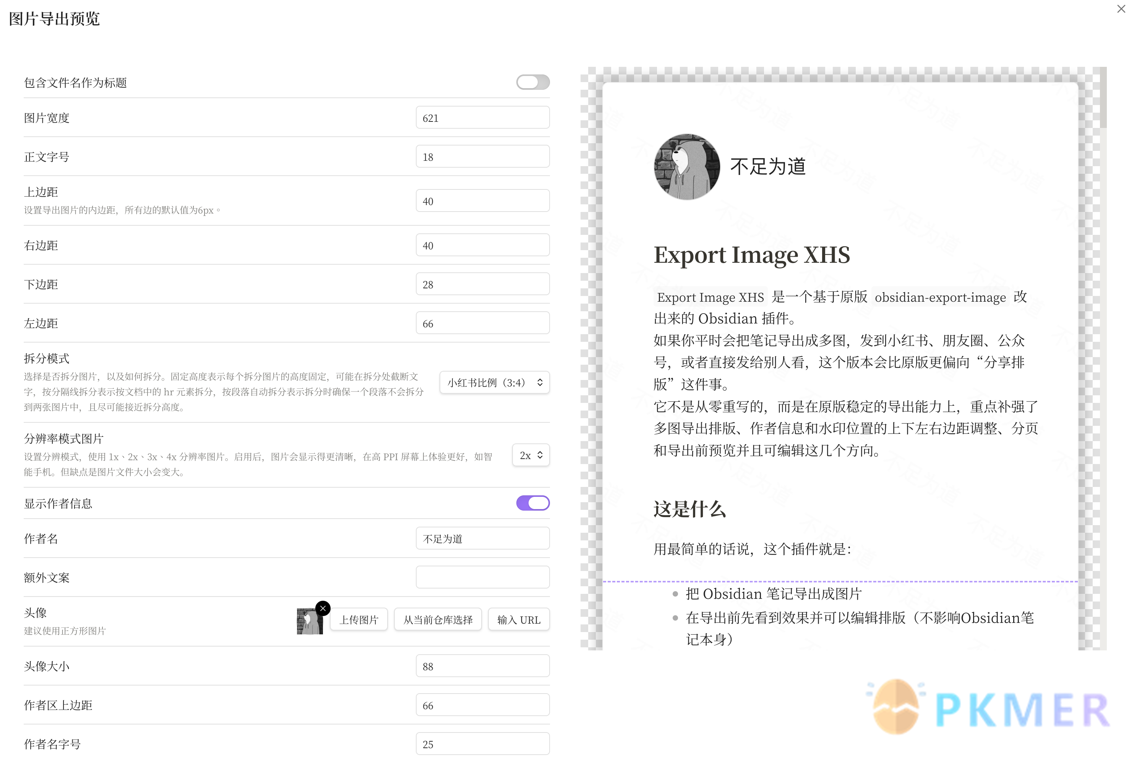Click the 输入 URL button
This screenshot has height=760, width=1129.
(x=518, y=619)
